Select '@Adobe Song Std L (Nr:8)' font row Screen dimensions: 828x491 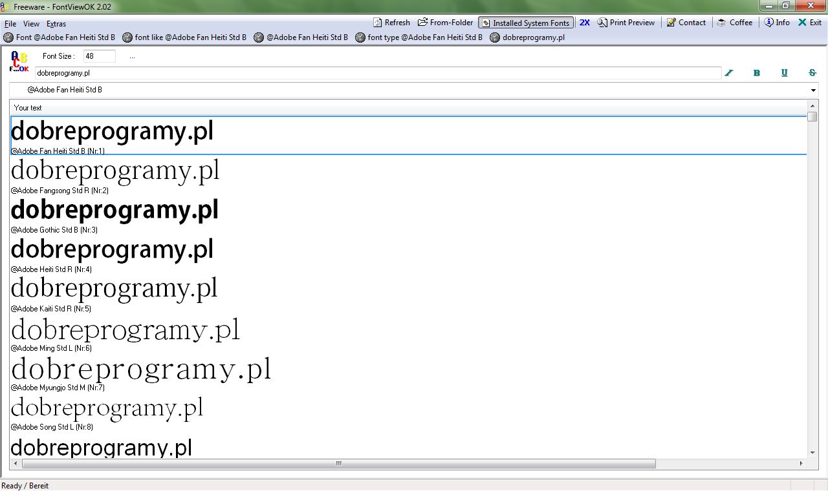point(408,412)
